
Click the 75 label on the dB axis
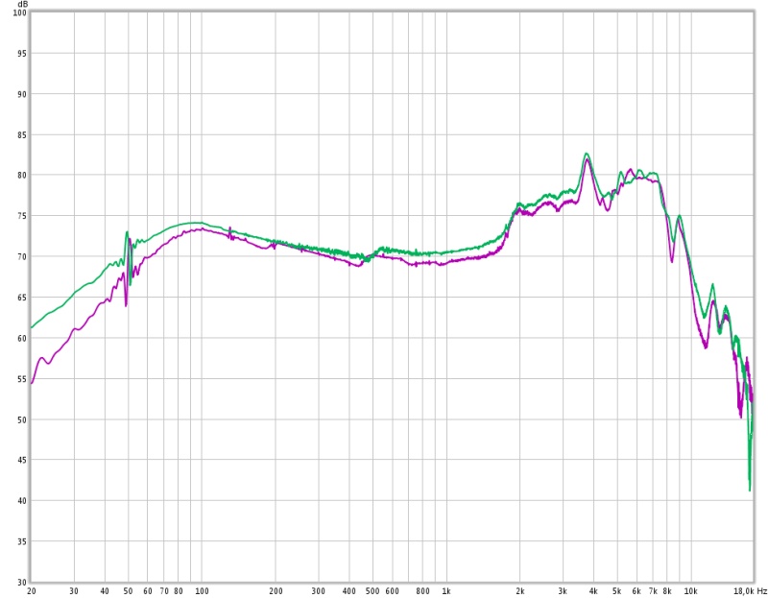coord(20,216)
